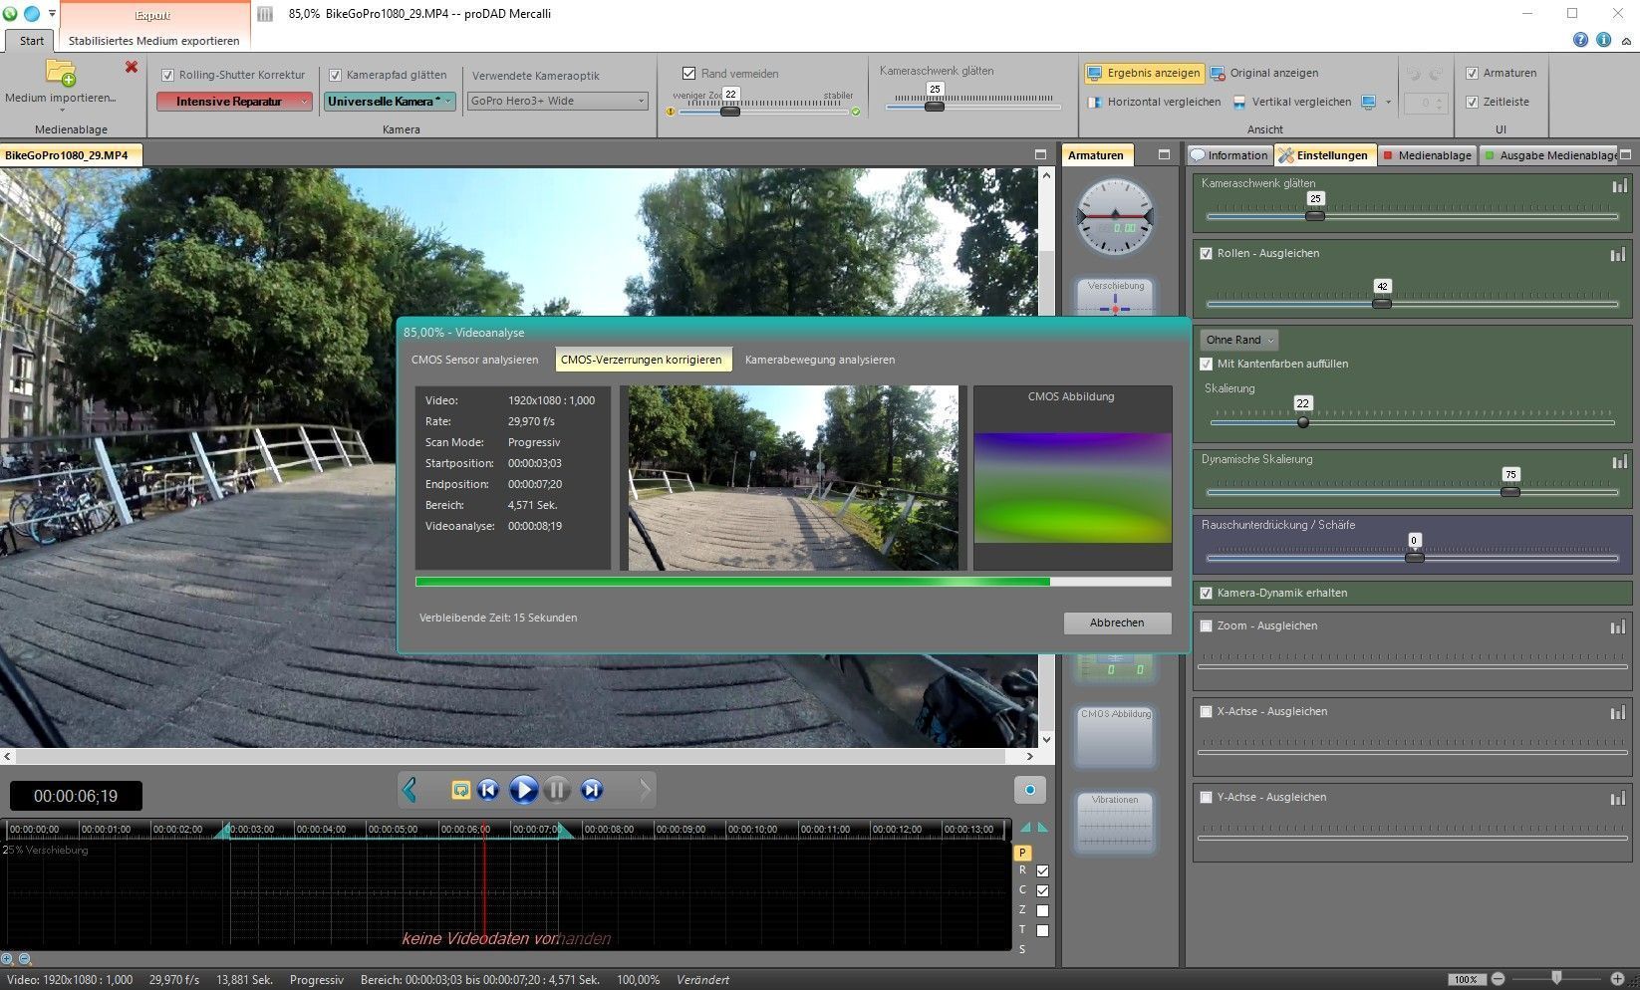Enable Zoom - Ausgleichen checkbox
The width and height of the screenshot is (1640, 990).
pos(1207,626)
